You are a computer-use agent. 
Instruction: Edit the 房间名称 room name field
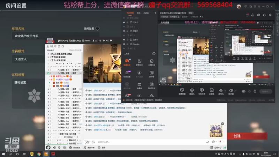(55, 36)
